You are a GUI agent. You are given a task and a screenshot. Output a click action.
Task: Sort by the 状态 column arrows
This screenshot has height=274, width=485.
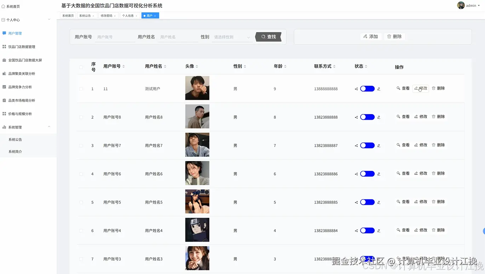tap(366, 66)
